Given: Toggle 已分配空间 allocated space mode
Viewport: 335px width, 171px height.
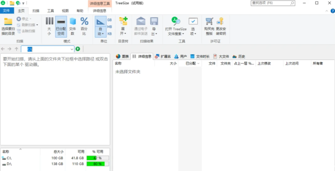Looking at the screenshot, I should (x=61, y=27).
